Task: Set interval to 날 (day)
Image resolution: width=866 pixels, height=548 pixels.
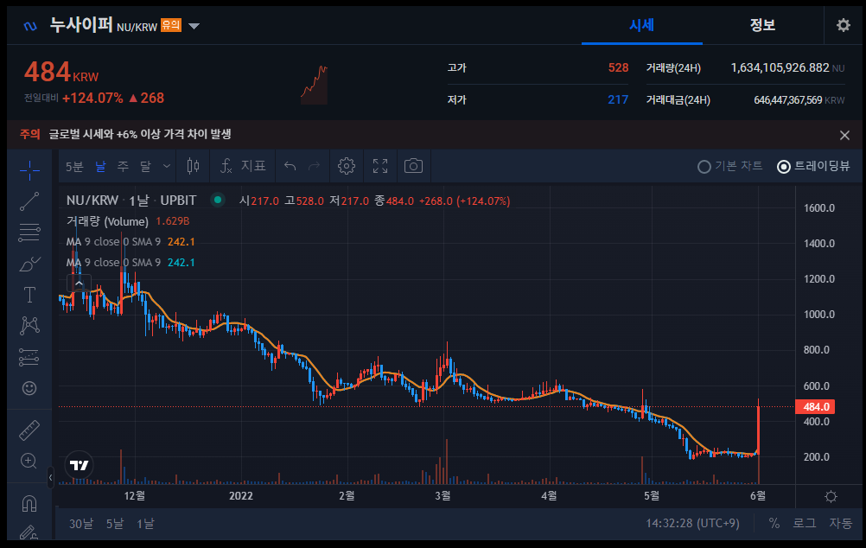Action: tap(100, 166)
